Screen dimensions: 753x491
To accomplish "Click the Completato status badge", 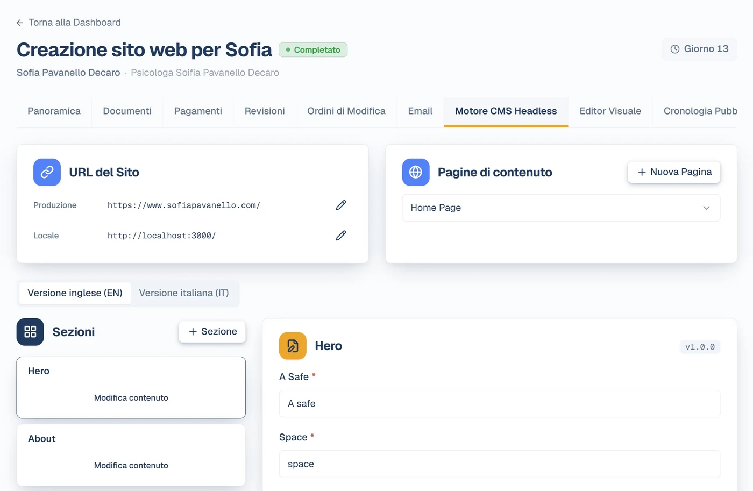I will coord(313,50).
